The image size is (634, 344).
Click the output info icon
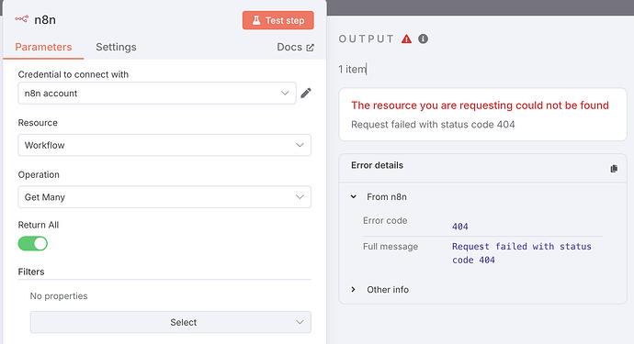(x=423, y=39)
